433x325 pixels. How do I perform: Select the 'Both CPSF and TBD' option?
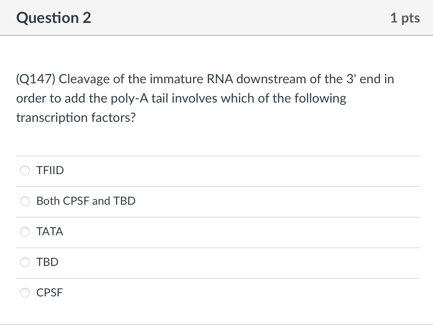25,201
